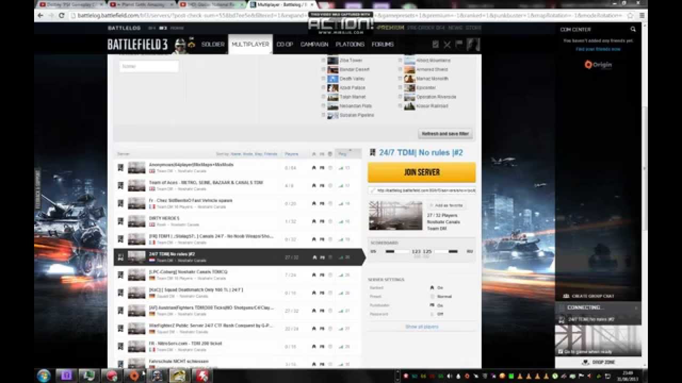Click the RU team score bar in scoreboard
Screen dimensions: 682x383
[x=446, y=251]
